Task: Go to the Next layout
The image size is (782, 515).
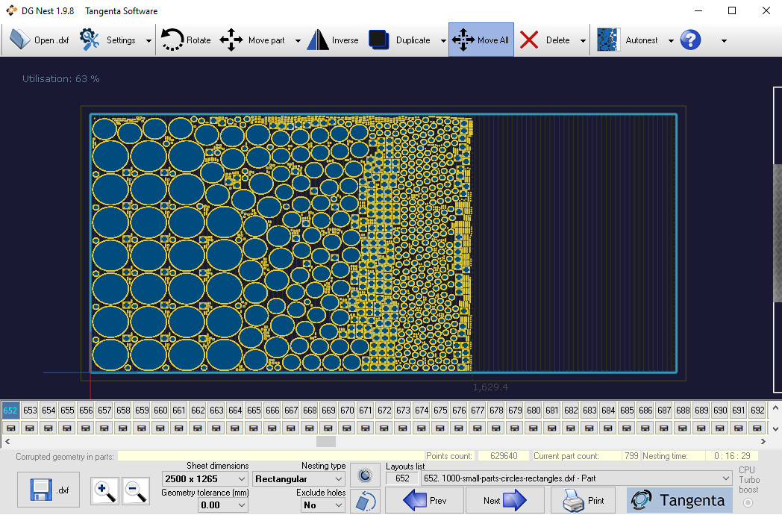Action: (x=505, y=501)
